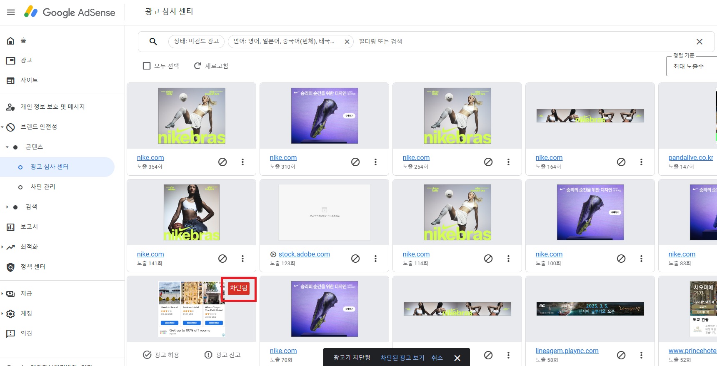The height and width of the screenshot is (366, 717).
Task: Open the www.princehotel link
Action: 692,351
